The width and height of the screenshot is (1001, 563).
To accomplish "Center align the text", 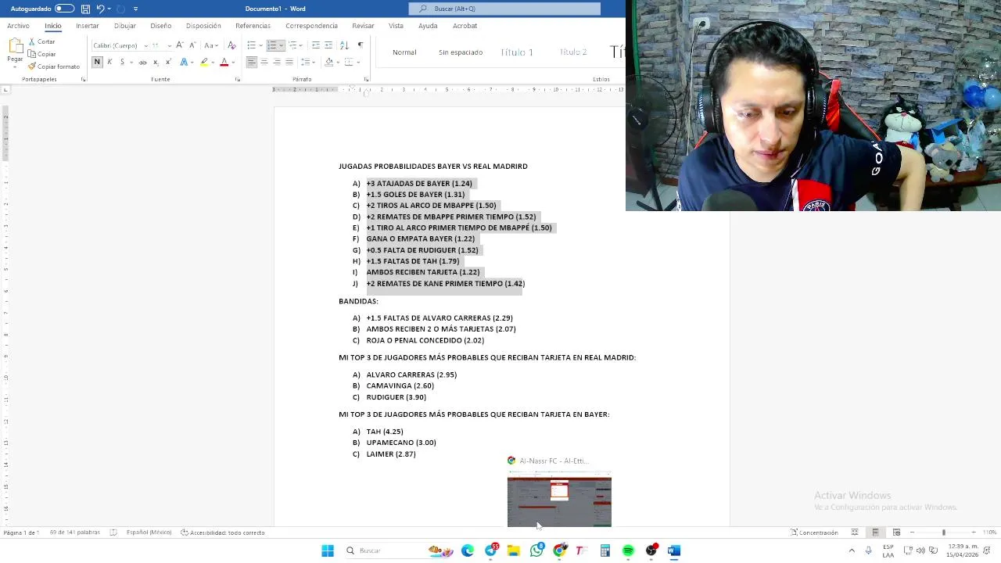I will 264,62.
